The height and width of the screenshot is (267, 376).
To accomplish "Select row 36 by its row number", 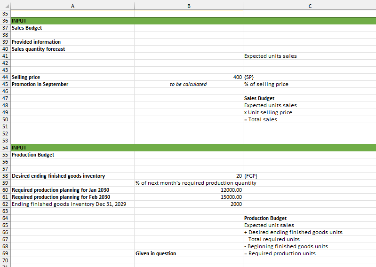I will [x=5, y=21].
